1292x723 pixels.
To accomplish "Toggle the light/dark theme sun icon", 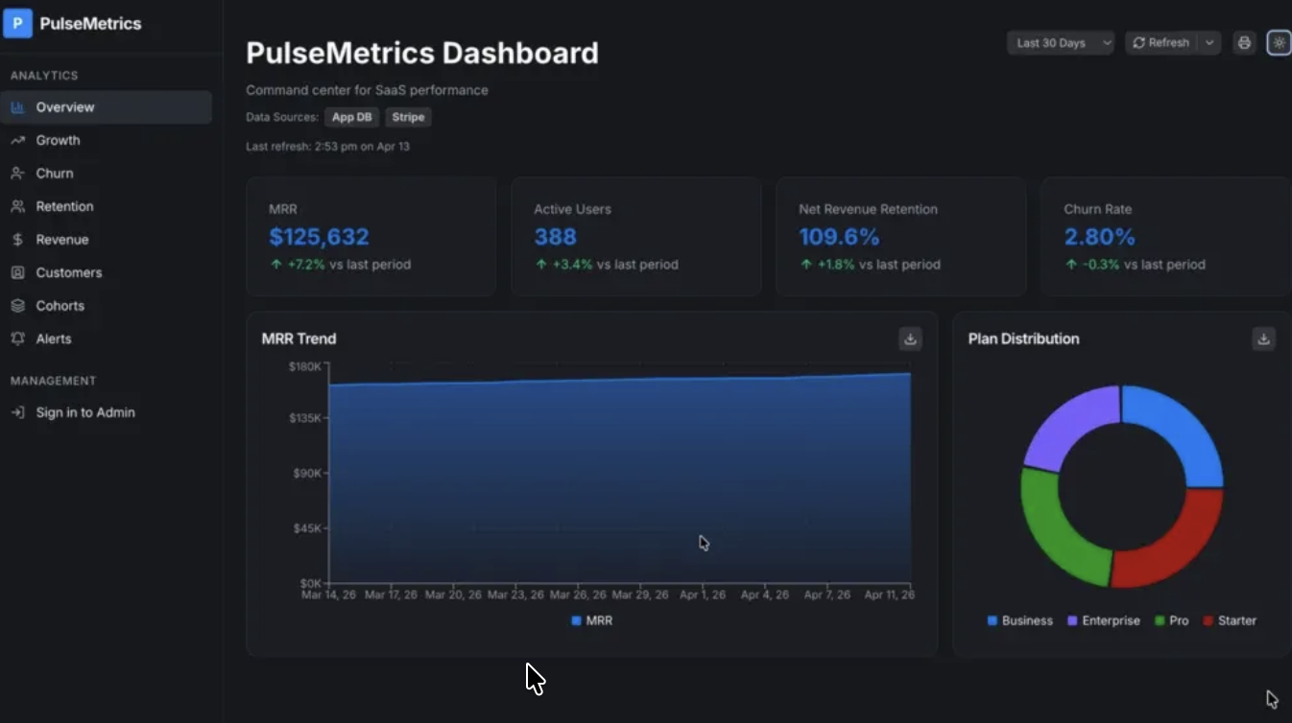I will click(x=1279, y=42).
